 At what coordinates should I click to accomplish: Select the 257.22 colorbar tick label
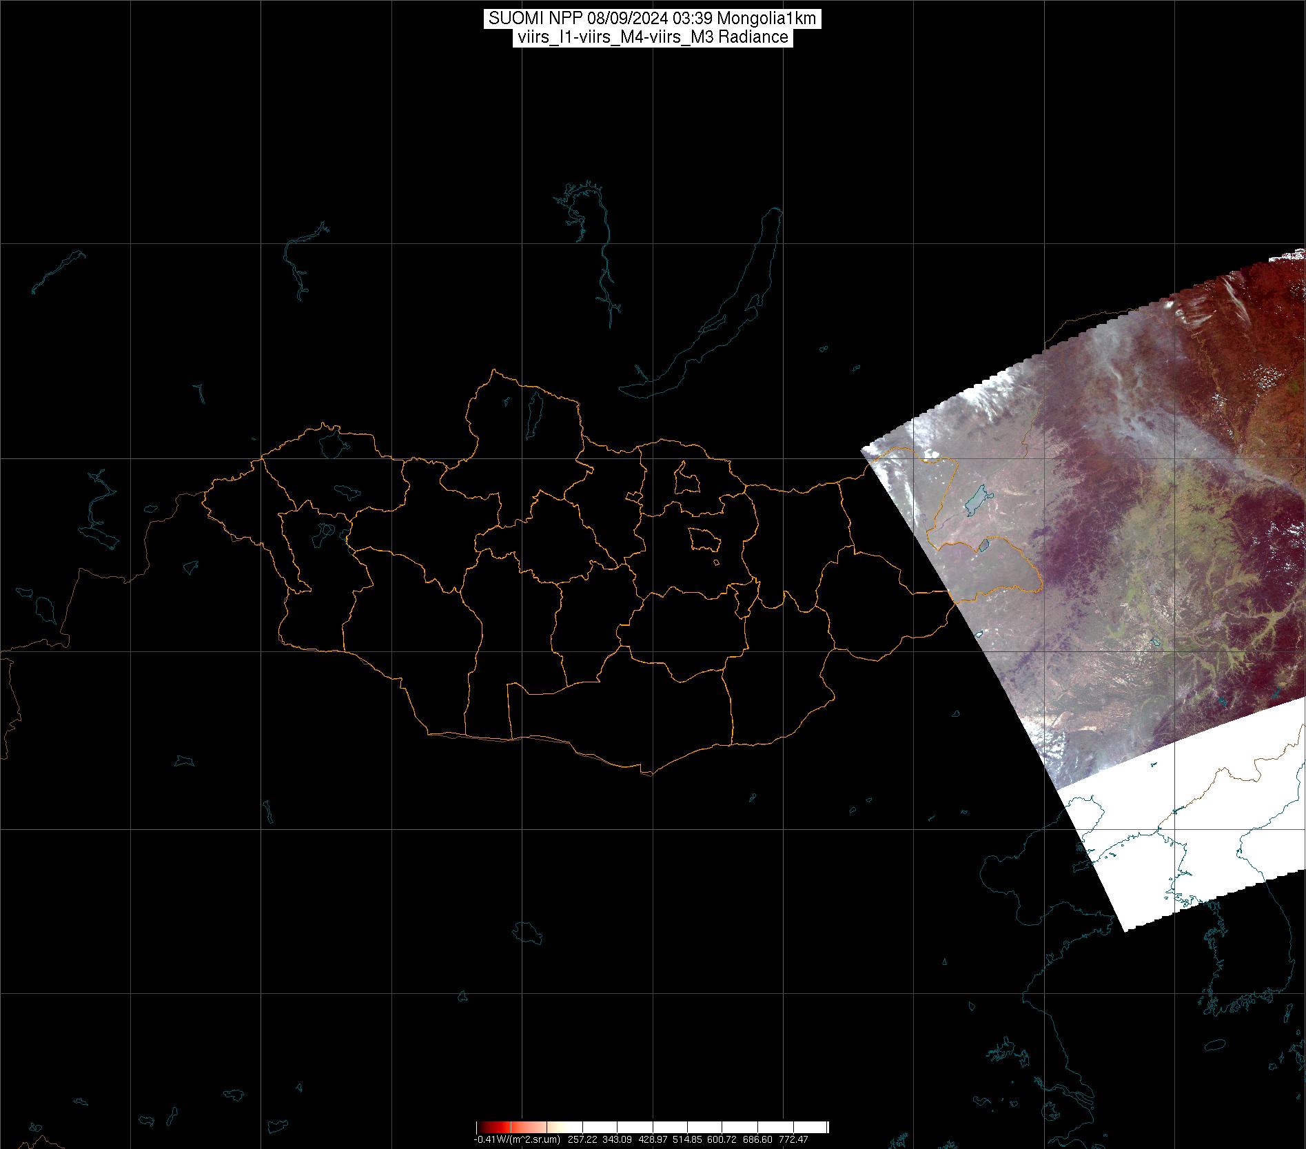[582, 1140]
